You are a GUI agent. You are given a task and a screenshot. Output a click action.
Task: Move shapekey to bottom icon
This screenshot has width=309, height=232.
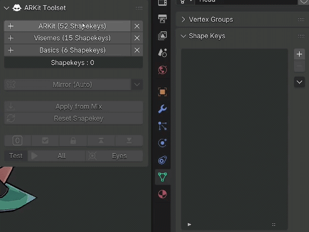(129, 141)
